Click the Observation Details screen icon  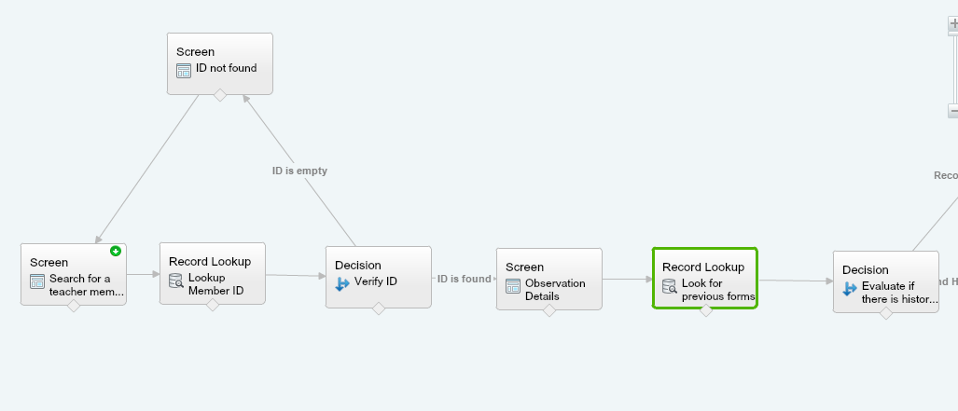(x=513, y=286)
